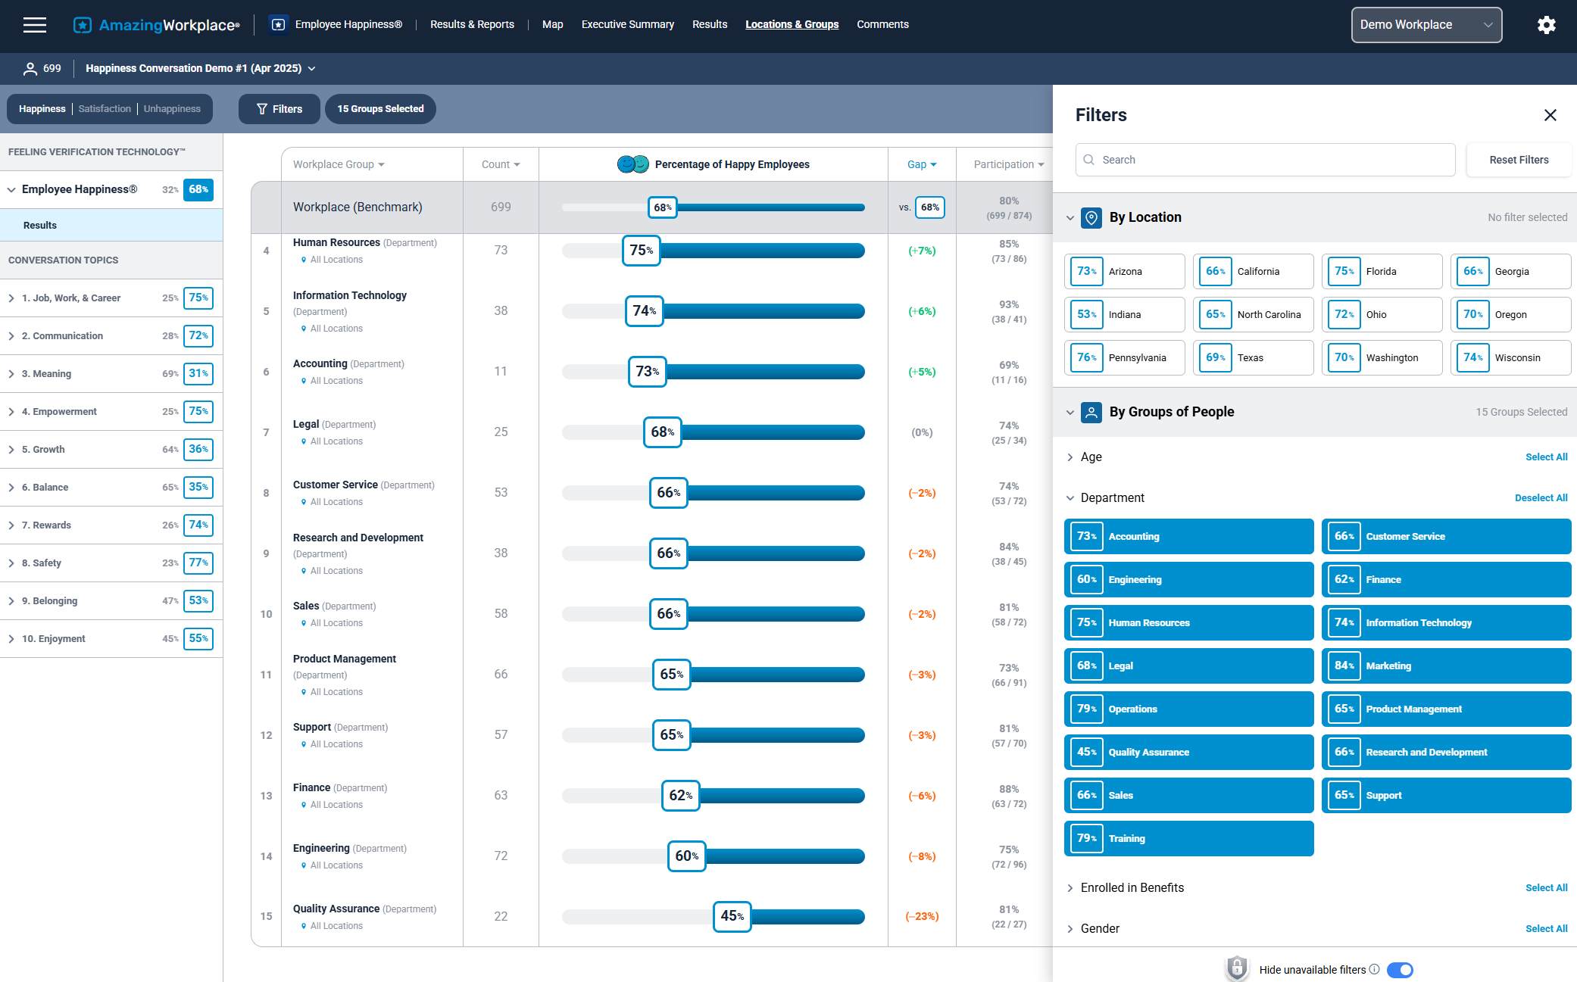Click the Reset Filters button
The height and width of the screenshot is (982, 1577).
pyautogui.click(x=1518, y=160)
